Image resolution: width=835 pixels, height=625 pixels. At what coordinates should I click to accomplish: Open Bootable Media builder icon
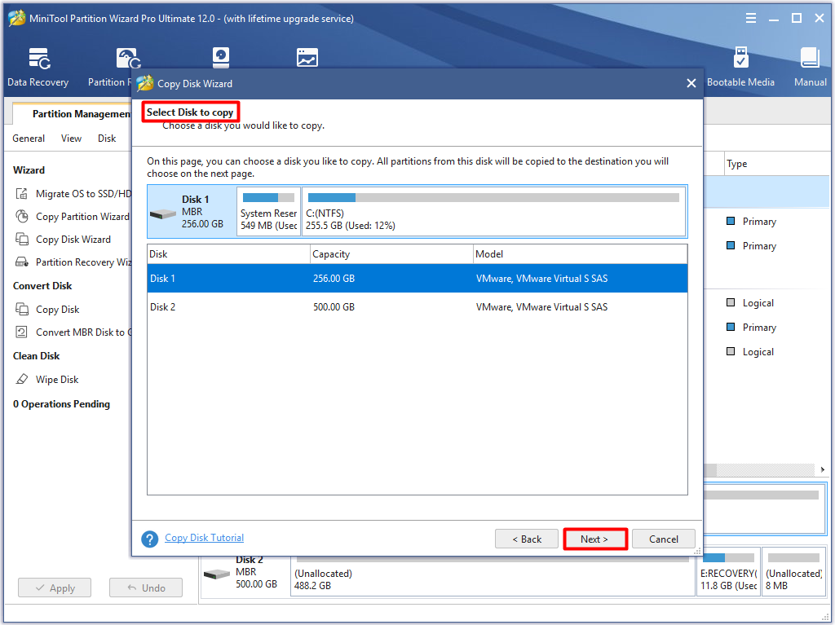tap(740, 58)
